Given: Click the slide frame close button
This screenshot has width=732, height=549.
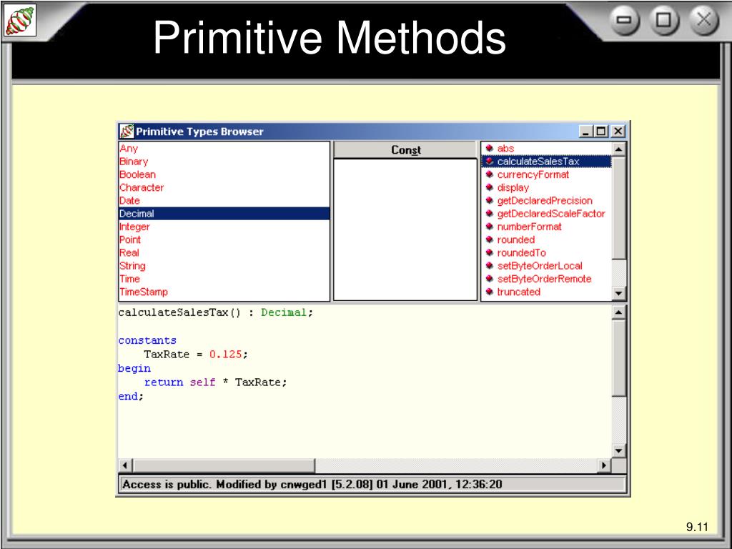Looking at the screenshot, I should click(703, 21).
